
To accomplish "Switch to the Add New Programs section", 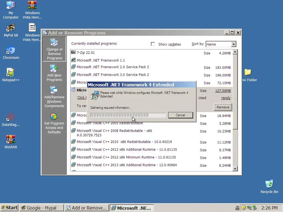I will tap(54, 73).
